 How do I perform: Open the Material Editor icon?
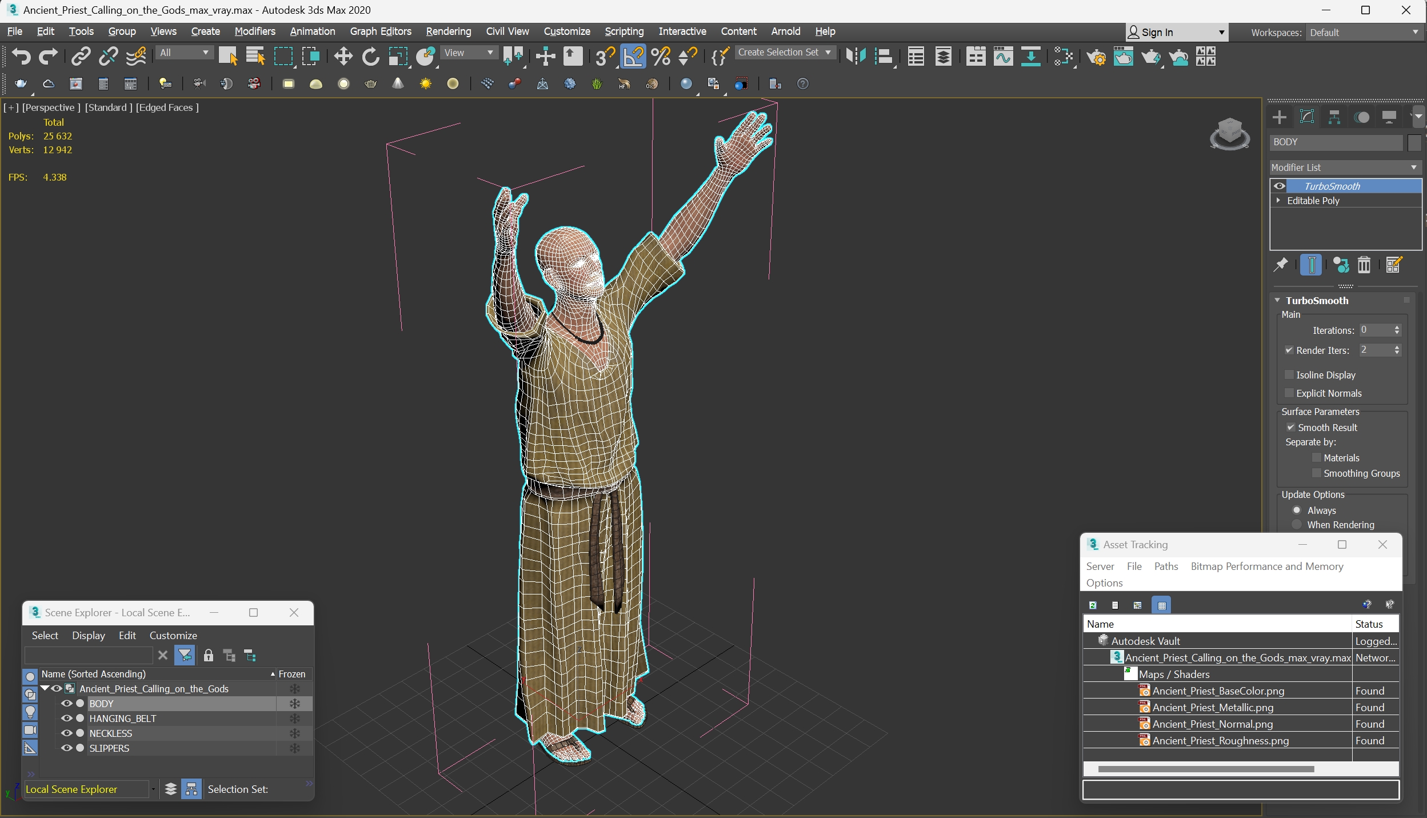click(x=1064, y=56)
